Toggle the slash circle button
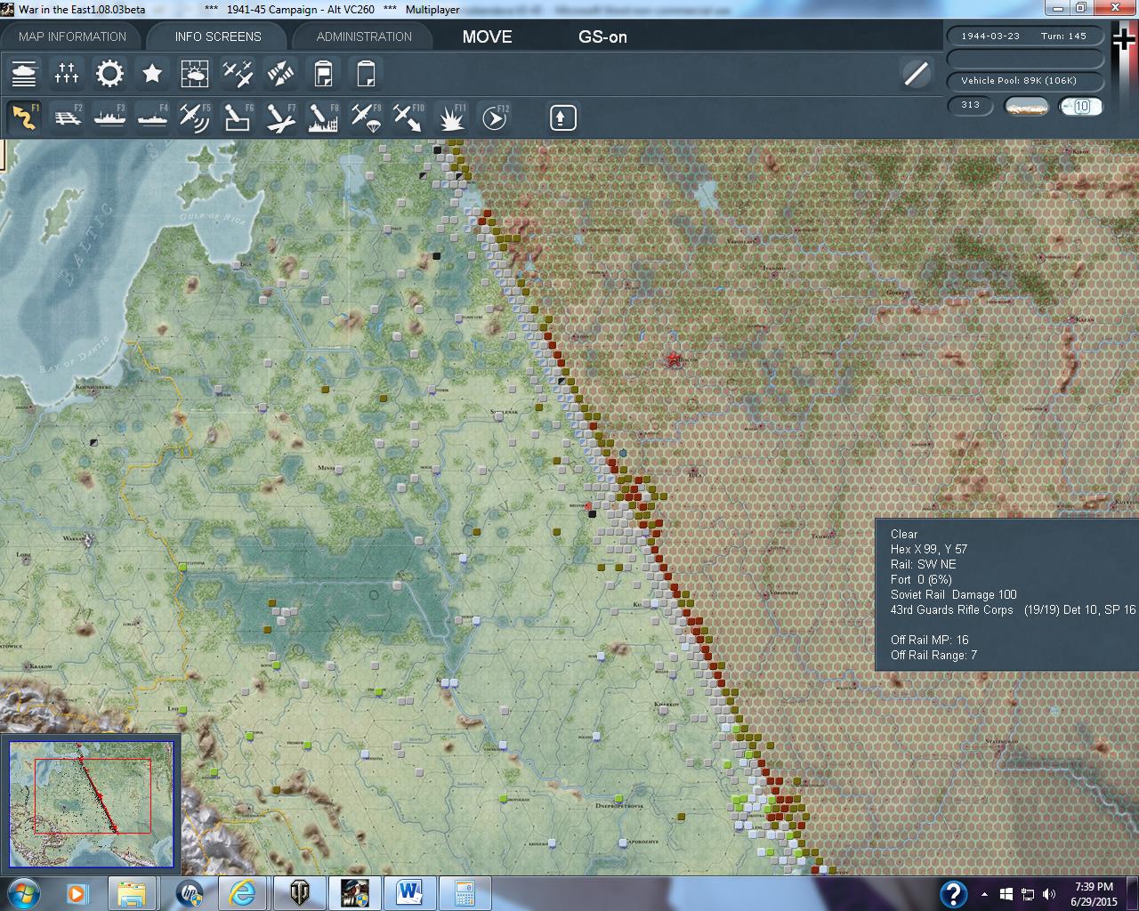The height and width of the screenshot is (911, 1139). point(916,74)
